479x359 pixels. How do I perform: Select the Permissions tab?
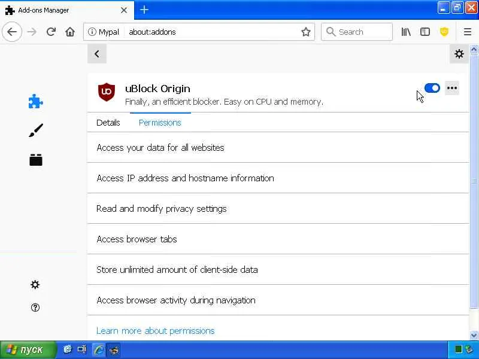point(160,123)
